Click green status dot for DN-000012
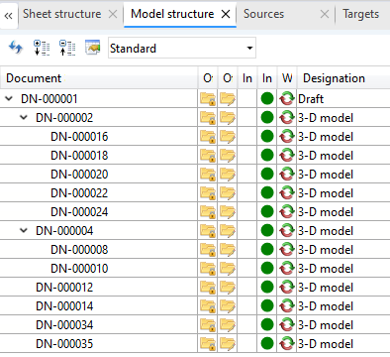Image resolution: width=390 pixels, height=357 pixels. pos(267,288)
